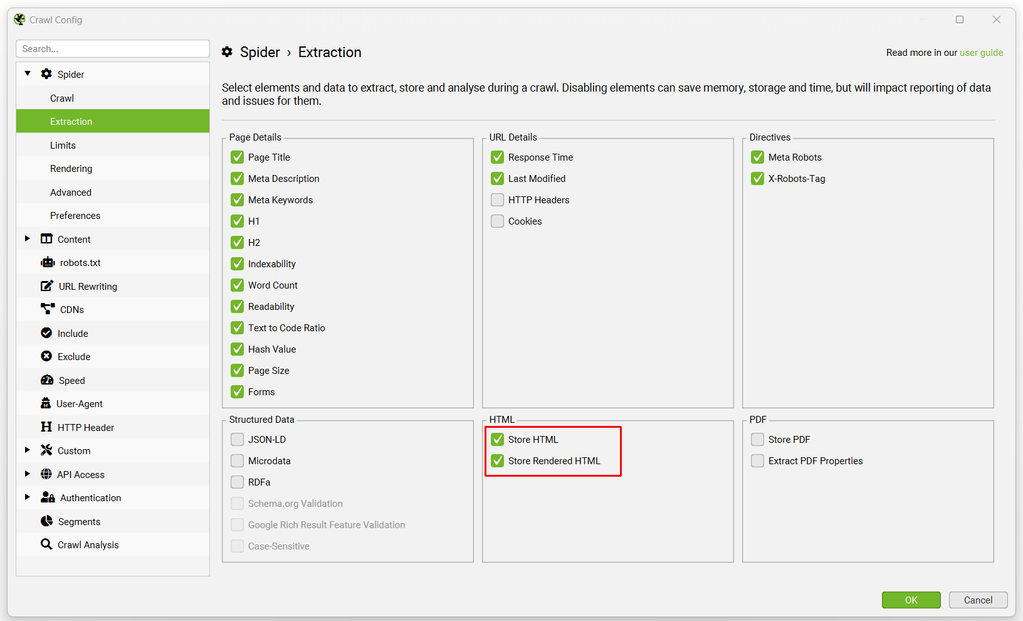Close the Crawl Config window

pyautogui.click(x=997, y=19)
